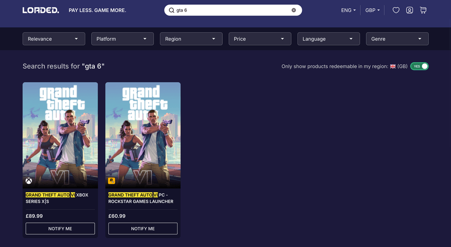The height and width of the screenshot is (247, 451).
Task: Open the Language filter dropdown
Action: (329, 39)
